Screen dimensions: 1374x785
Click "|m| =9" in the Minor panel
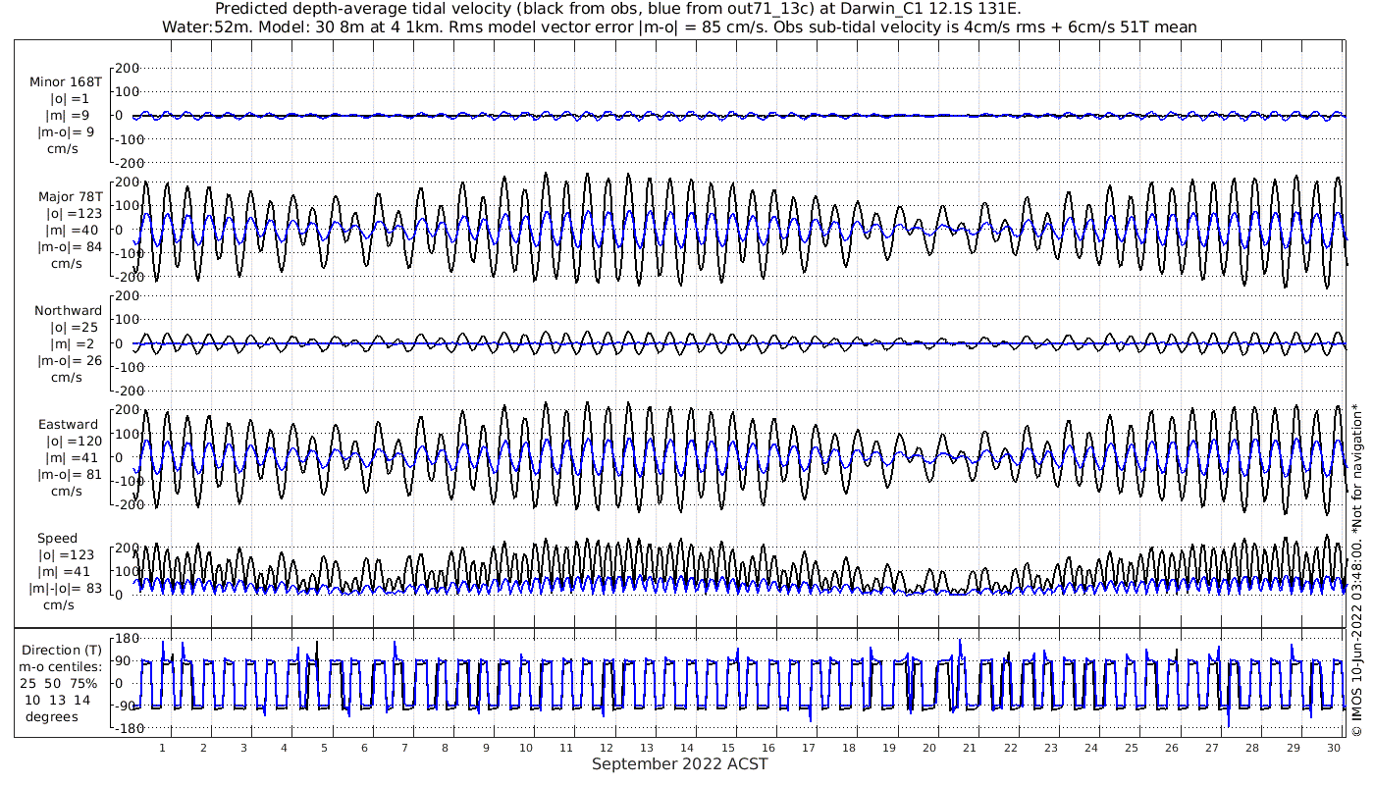coord(68,116)
